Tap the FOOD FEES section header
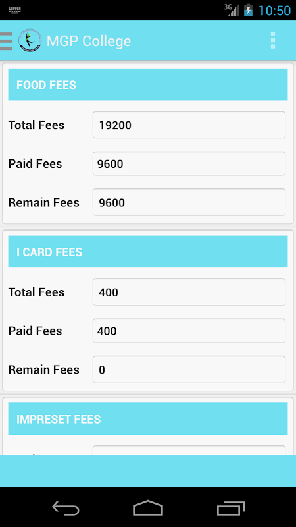The width and height of the screenshot is (296, 527). point(148,84)
